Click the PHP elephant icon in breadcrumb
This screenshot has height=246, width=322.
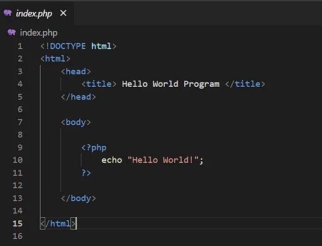12,33
